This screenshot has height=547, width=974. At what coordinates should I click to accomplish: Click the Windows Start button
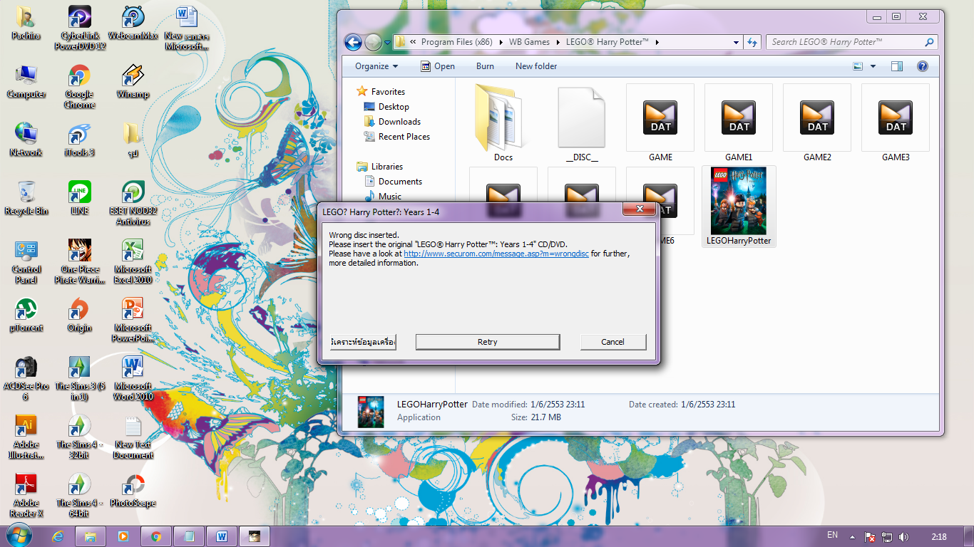pos(19,535)
